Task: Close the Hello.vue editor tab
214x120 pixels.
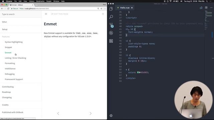Action: [x=132, y=8]
